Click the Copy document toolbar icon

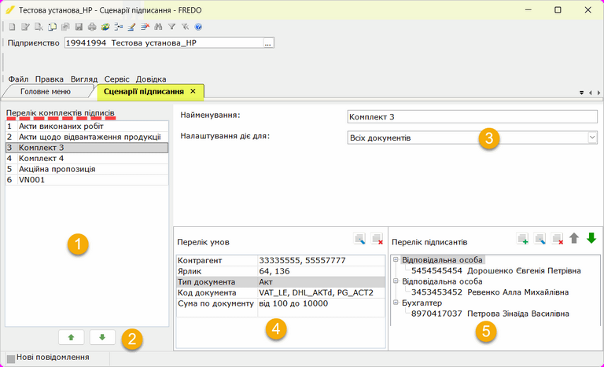click(x=52, y=27)
